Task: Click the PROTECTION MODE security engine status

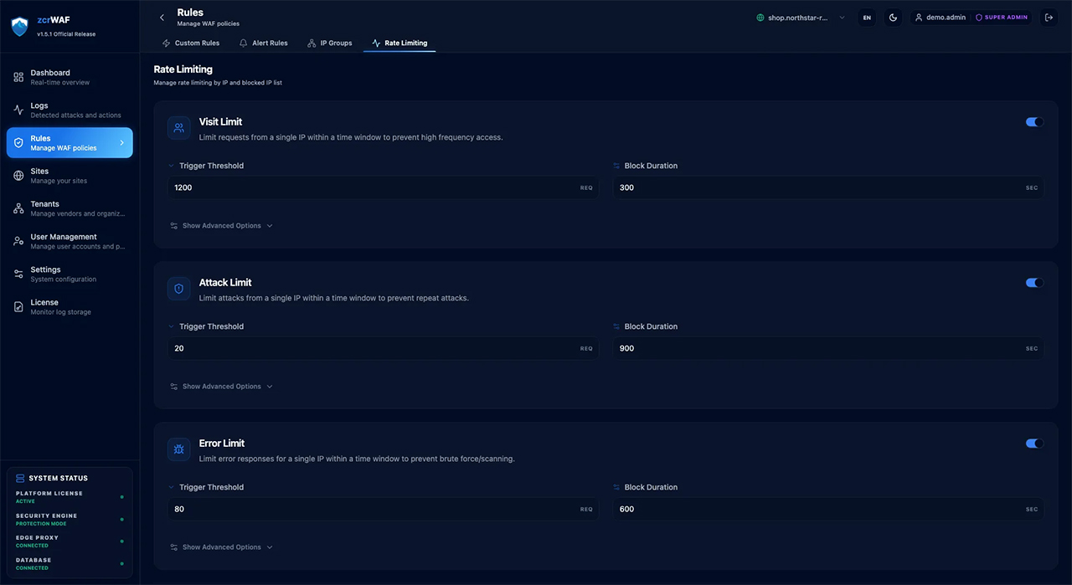Action: [41, 524]
